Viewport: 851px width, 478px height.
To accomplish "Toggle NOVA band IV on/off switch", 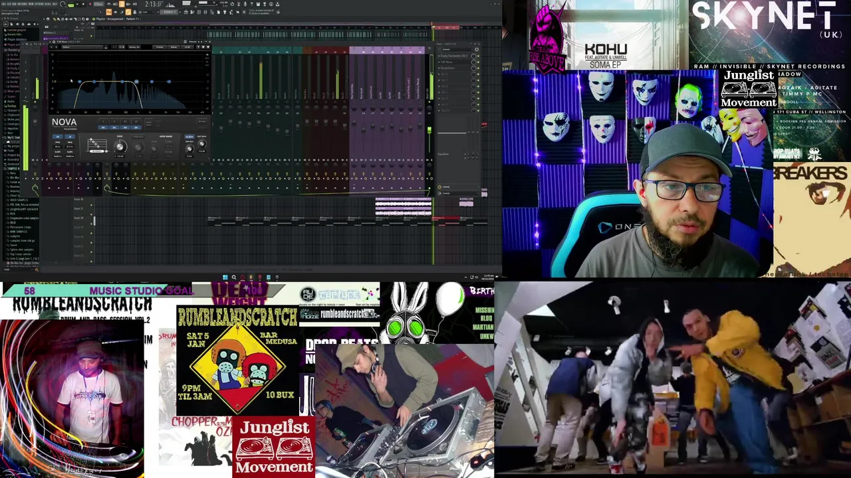I will tap(136, 127).
